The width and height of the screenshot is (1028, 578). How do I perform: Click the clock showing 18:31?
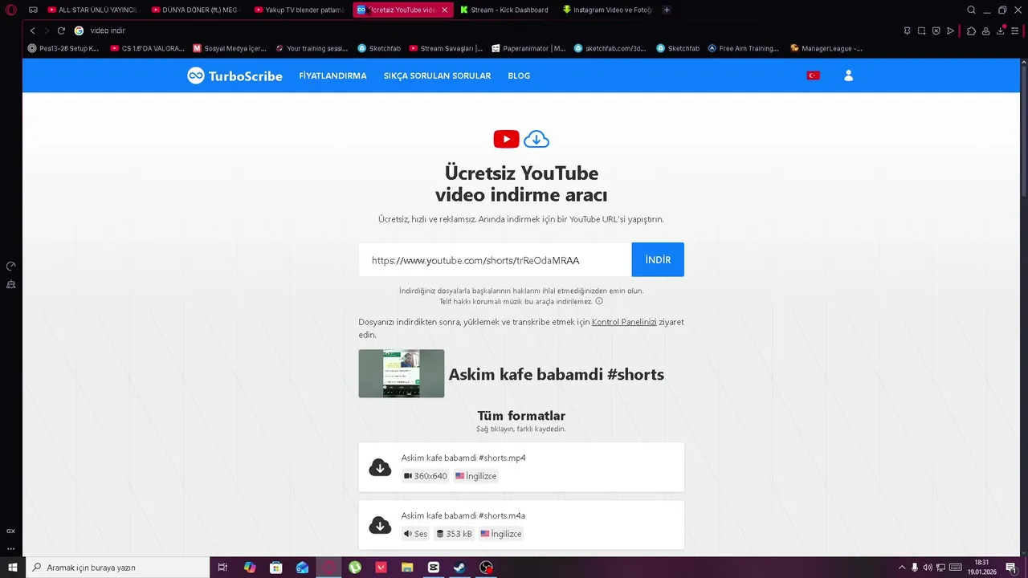981,563
